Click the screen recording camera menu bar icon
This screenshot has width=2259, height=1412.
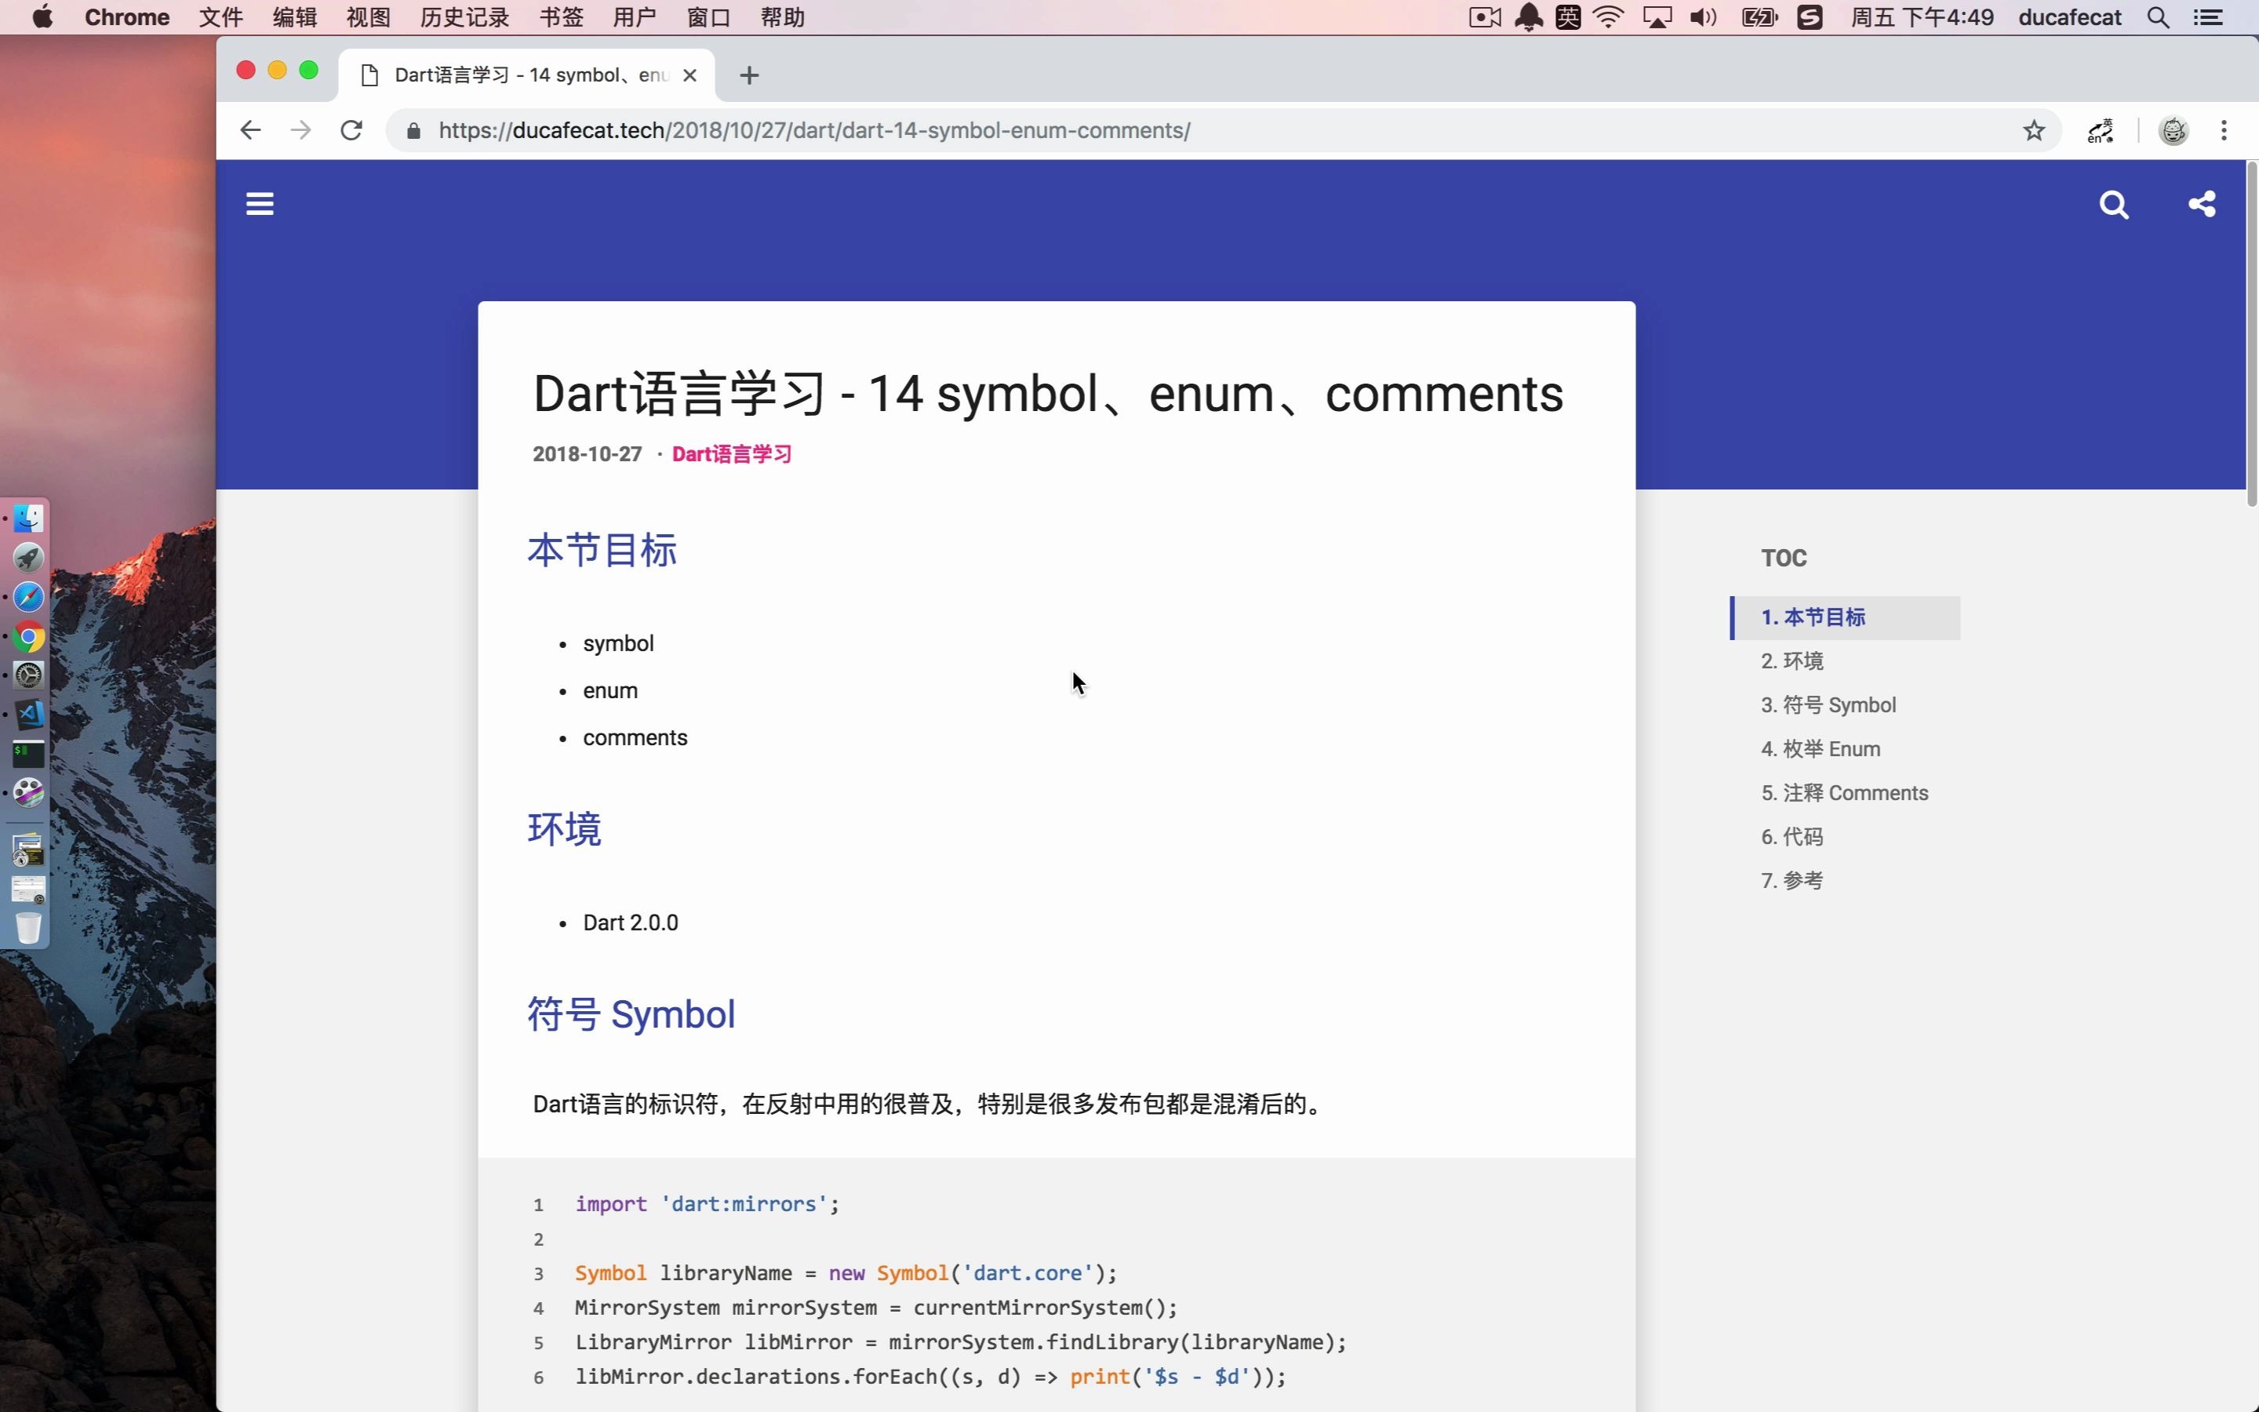[x=1484, y=16]
